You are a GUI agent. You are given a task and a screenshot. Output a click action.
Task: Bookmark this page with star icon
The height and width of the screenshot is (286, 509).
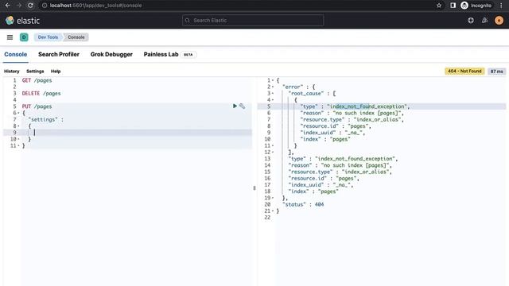[439, 6]
